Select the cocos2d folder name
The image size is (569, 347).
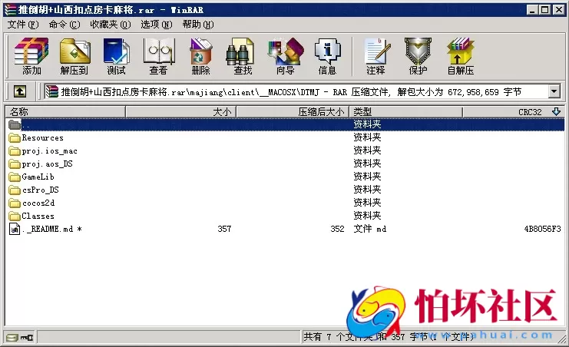tap(38, 203)
